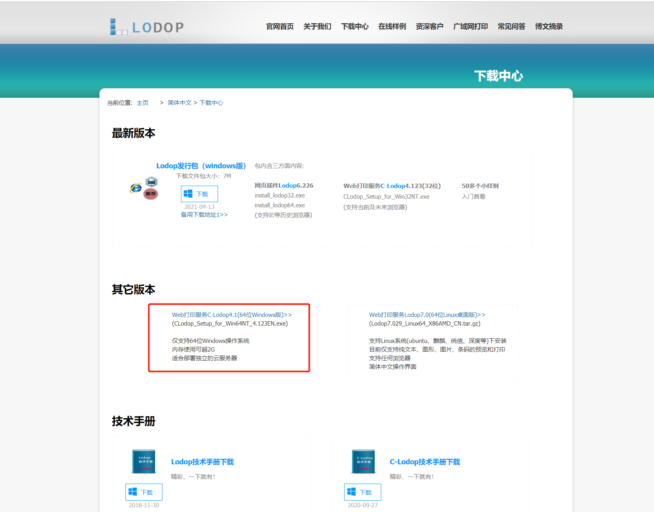The height and width of the screenshot is (512, 654).
Task: Click the Lodop manual book icon
Action: click(x=144, y=461)
